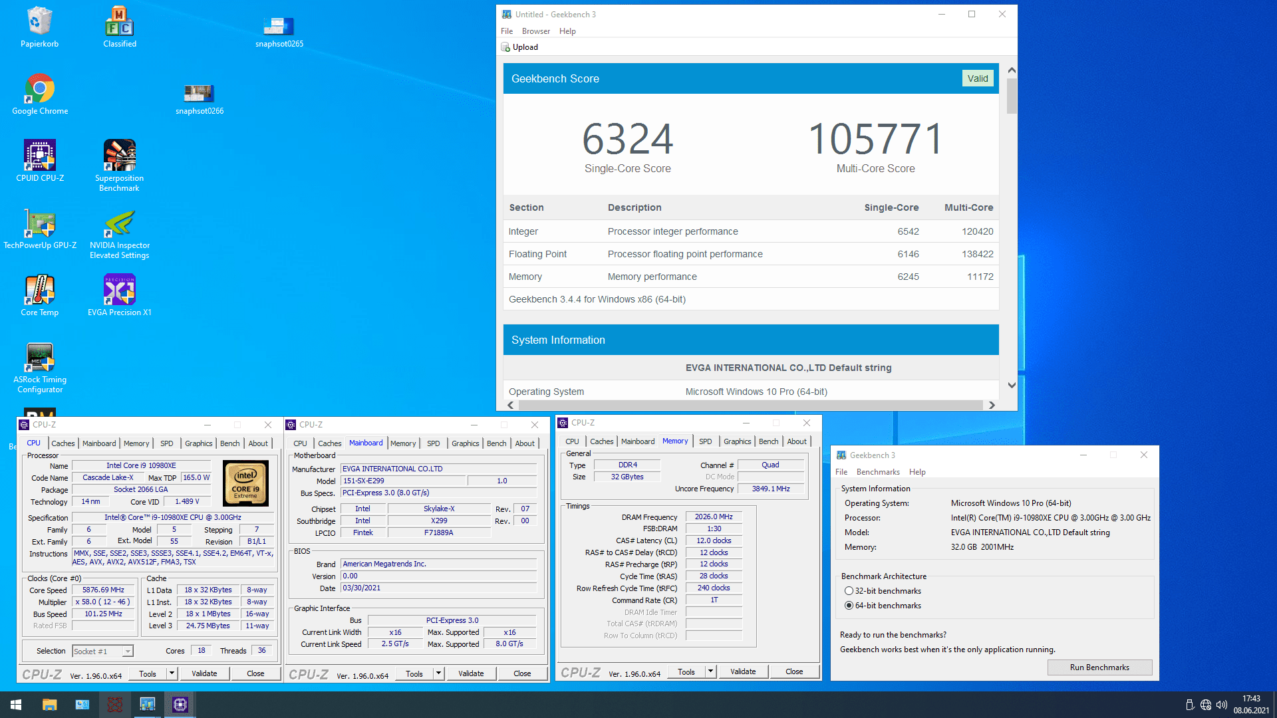
Task: Click Close in the CPU tab window
Action: [x=255, y=673]
